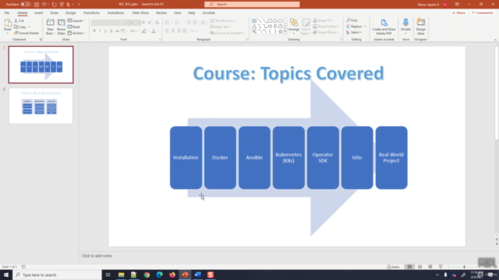499x280 pixels.
Task: Click Create and Share Adobe PDF
Action: (384, 26)
